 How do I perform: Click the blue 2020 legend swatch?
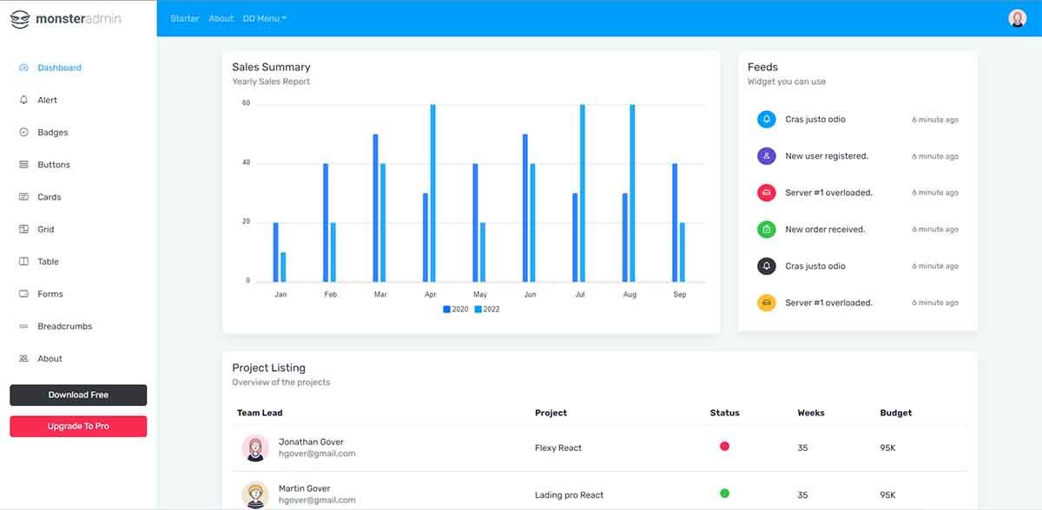tap(446, 309)
